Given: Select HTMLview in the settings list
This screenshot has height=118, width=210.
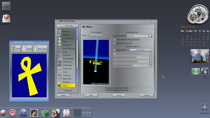Looking at the screenshot, I should coord(67,65).
